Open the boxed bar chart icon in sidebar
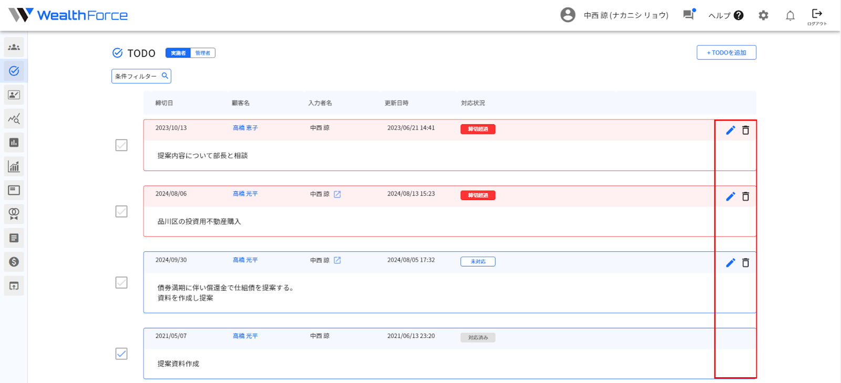The height and width of the screenshot is (383, 841). [x=14, y=143]
